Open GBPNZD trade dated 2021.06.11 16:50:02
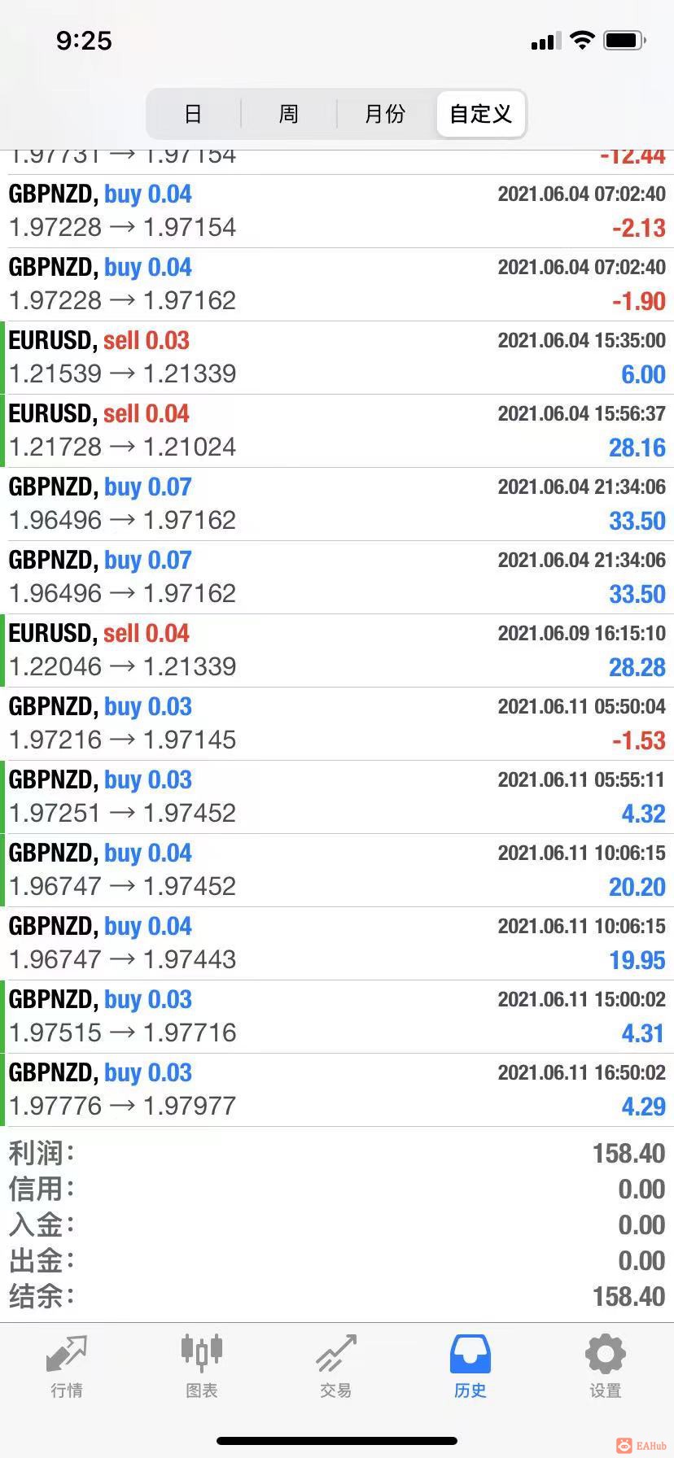Image resolution: width=674 pixels, height=1458 pixels. (x=337, y=1090)
